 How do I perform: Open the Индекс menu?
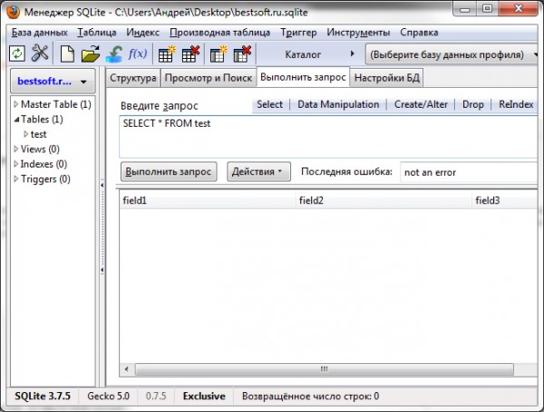(x=142, y=33)
